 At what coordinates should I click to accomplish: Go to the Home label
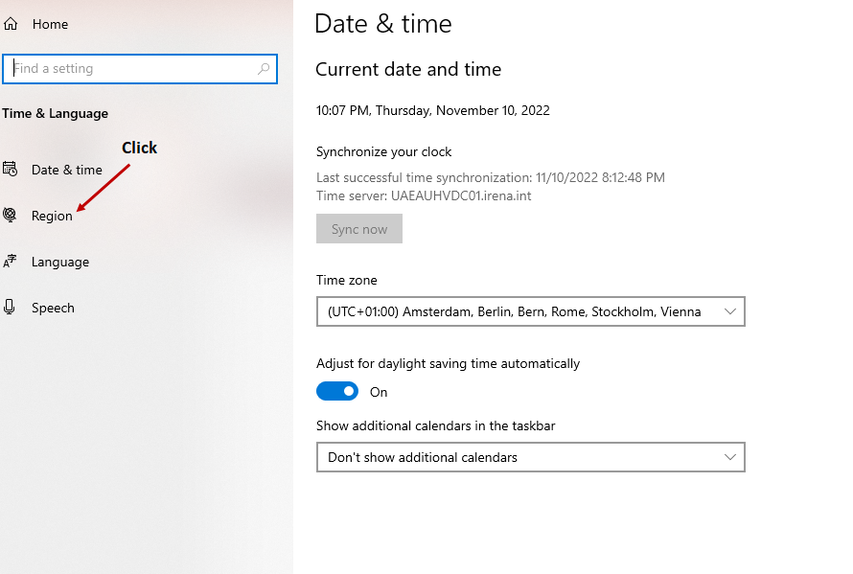point(50,24)
